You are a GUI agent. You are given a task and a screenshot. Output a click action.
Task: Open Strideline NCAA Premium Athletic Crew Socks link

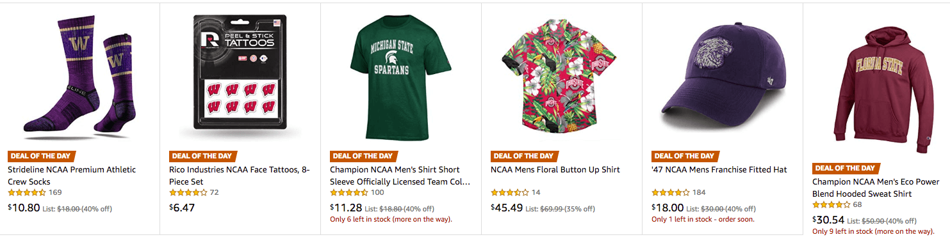pos(72,176)
